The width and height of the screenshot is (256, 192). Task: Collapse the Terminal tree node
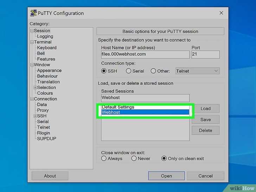[x=32, y=42]
